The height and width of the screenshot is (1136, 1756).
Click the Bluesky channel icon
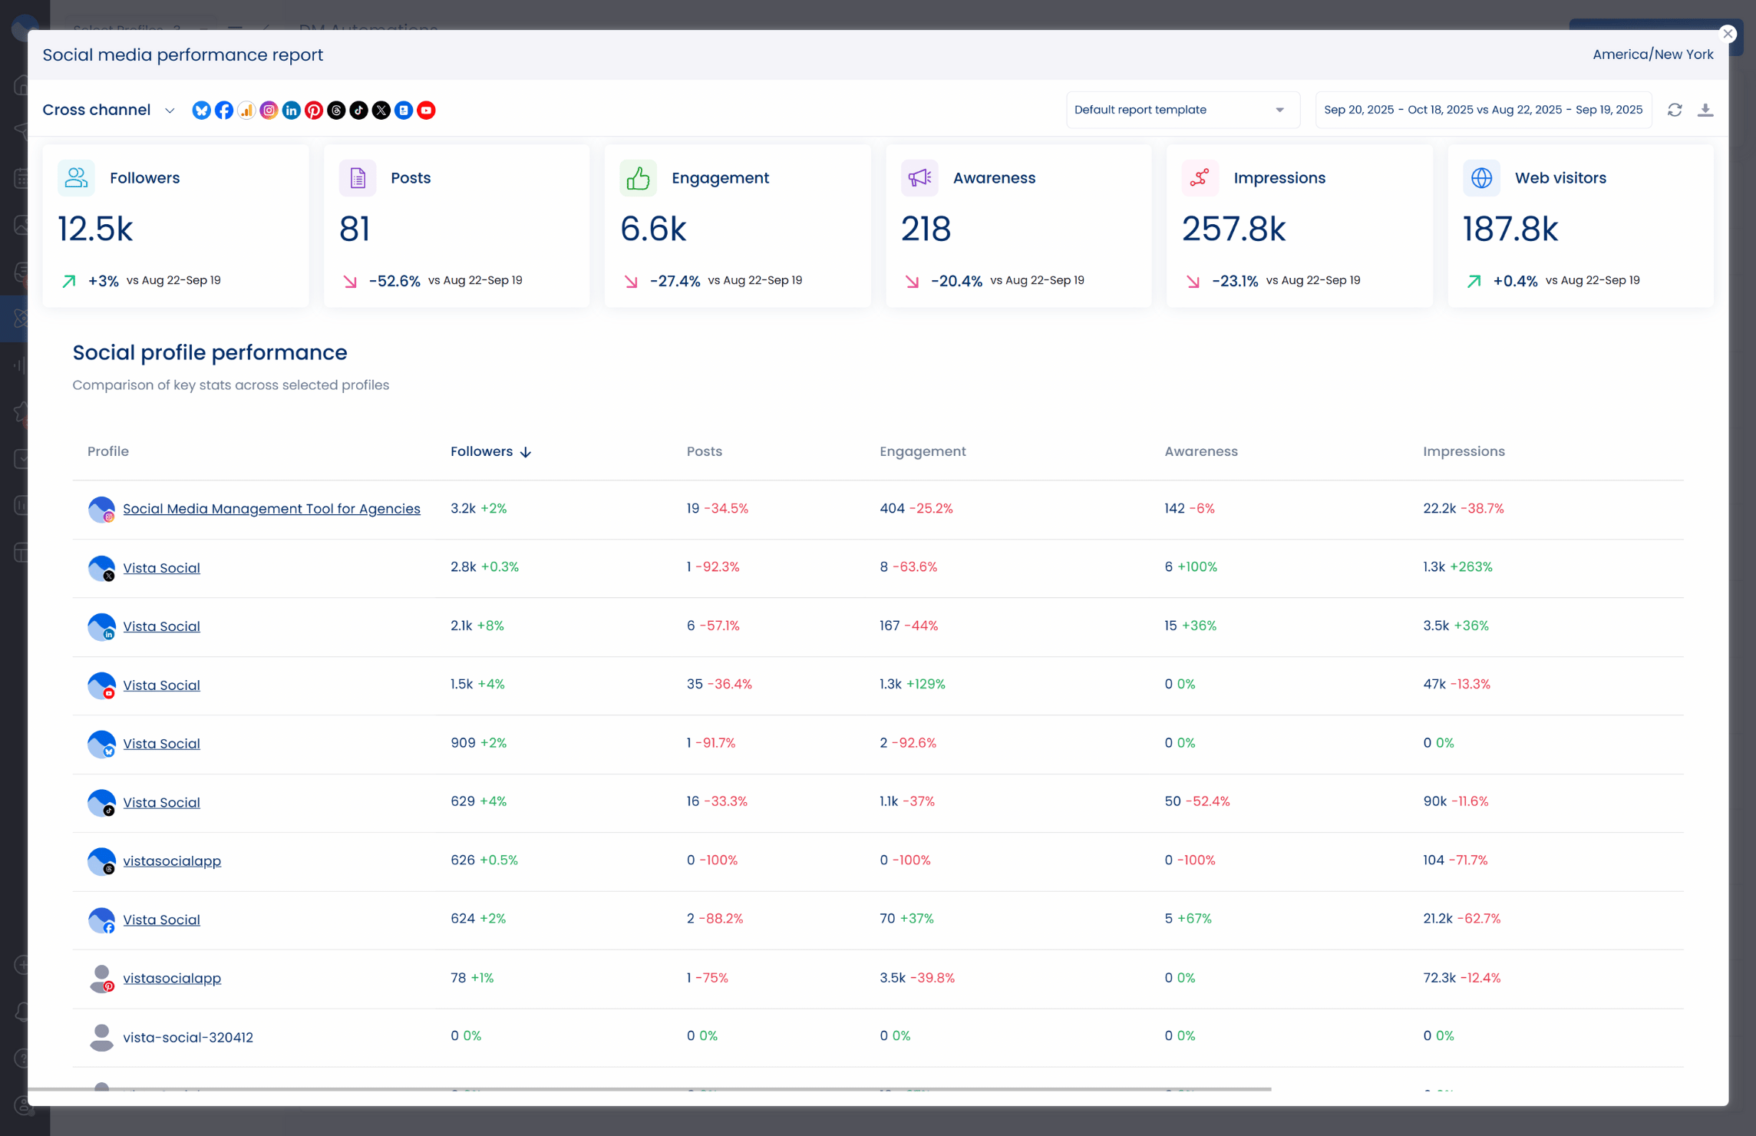point(201,110)
